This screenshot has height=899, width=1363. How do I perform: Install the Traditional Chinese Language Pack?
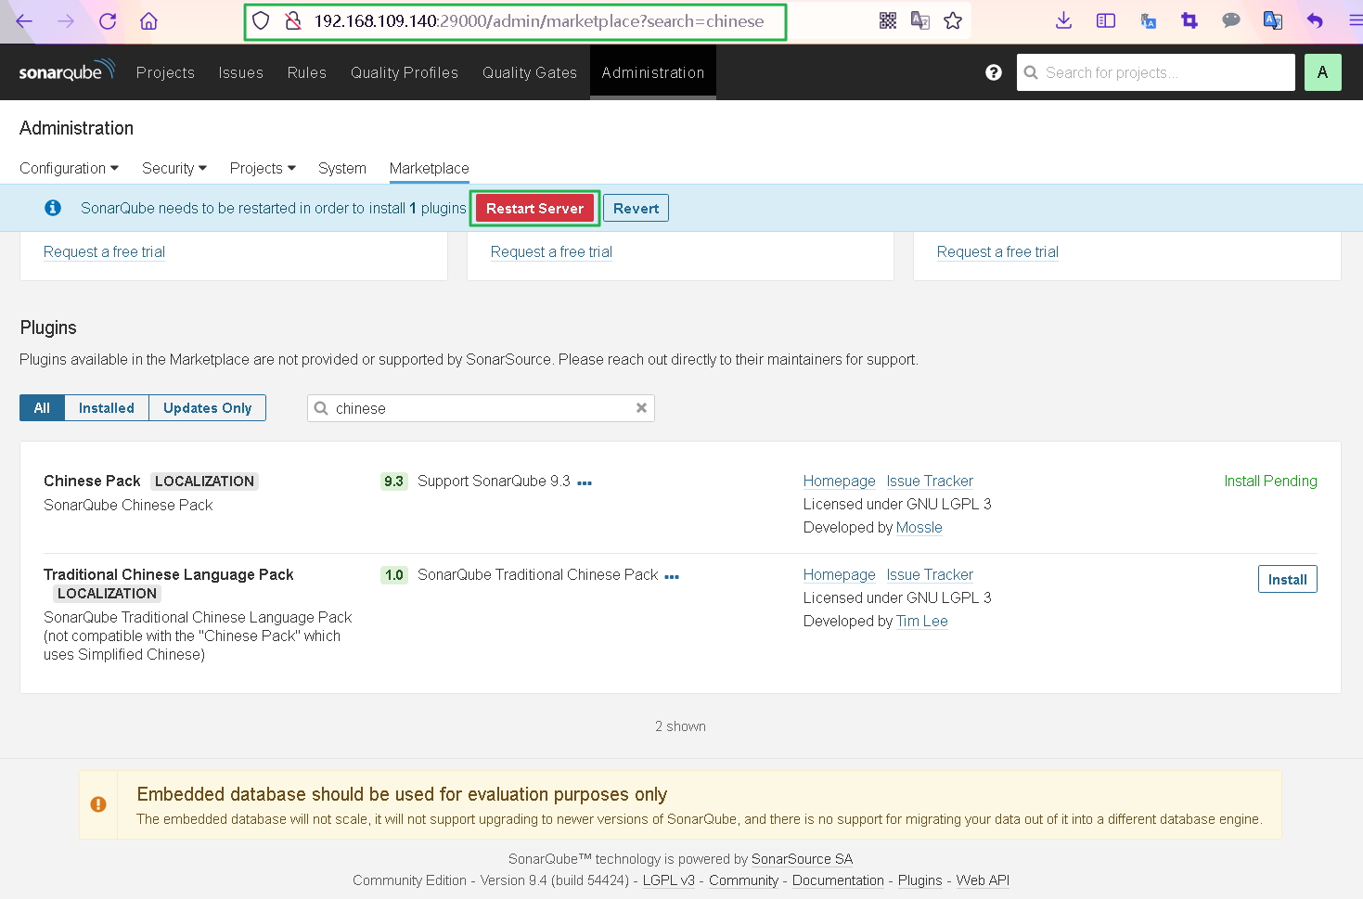point(1288,579)
